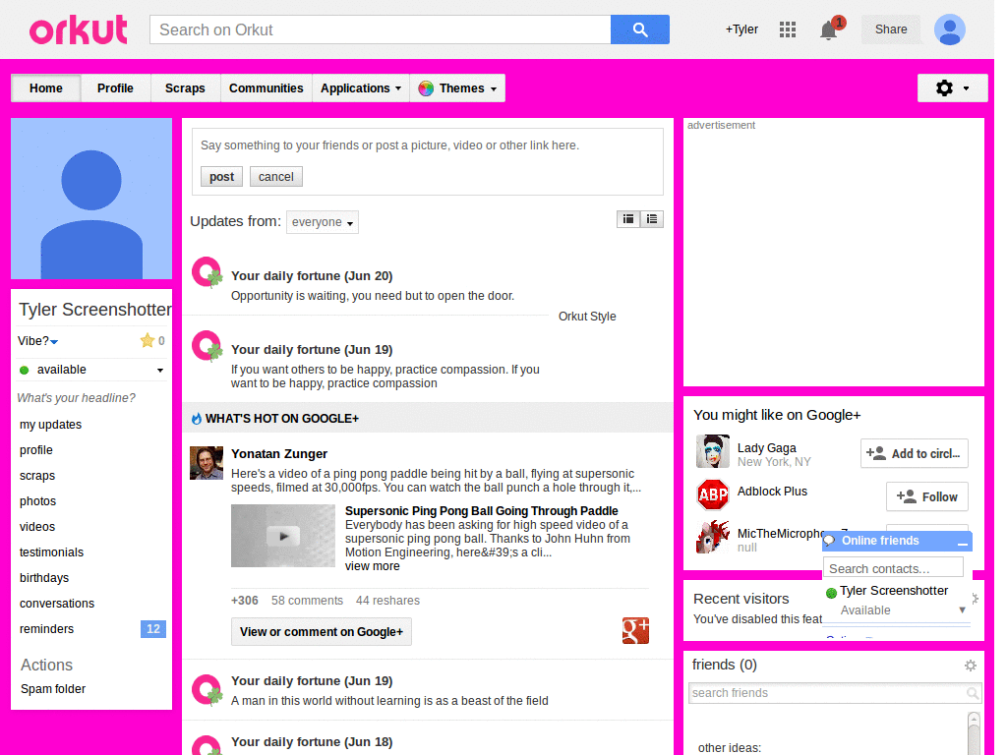Click MicTheMicrophone's avatar
The height and width of the screenshot is (755, 1007).
(x=713, y=538)
